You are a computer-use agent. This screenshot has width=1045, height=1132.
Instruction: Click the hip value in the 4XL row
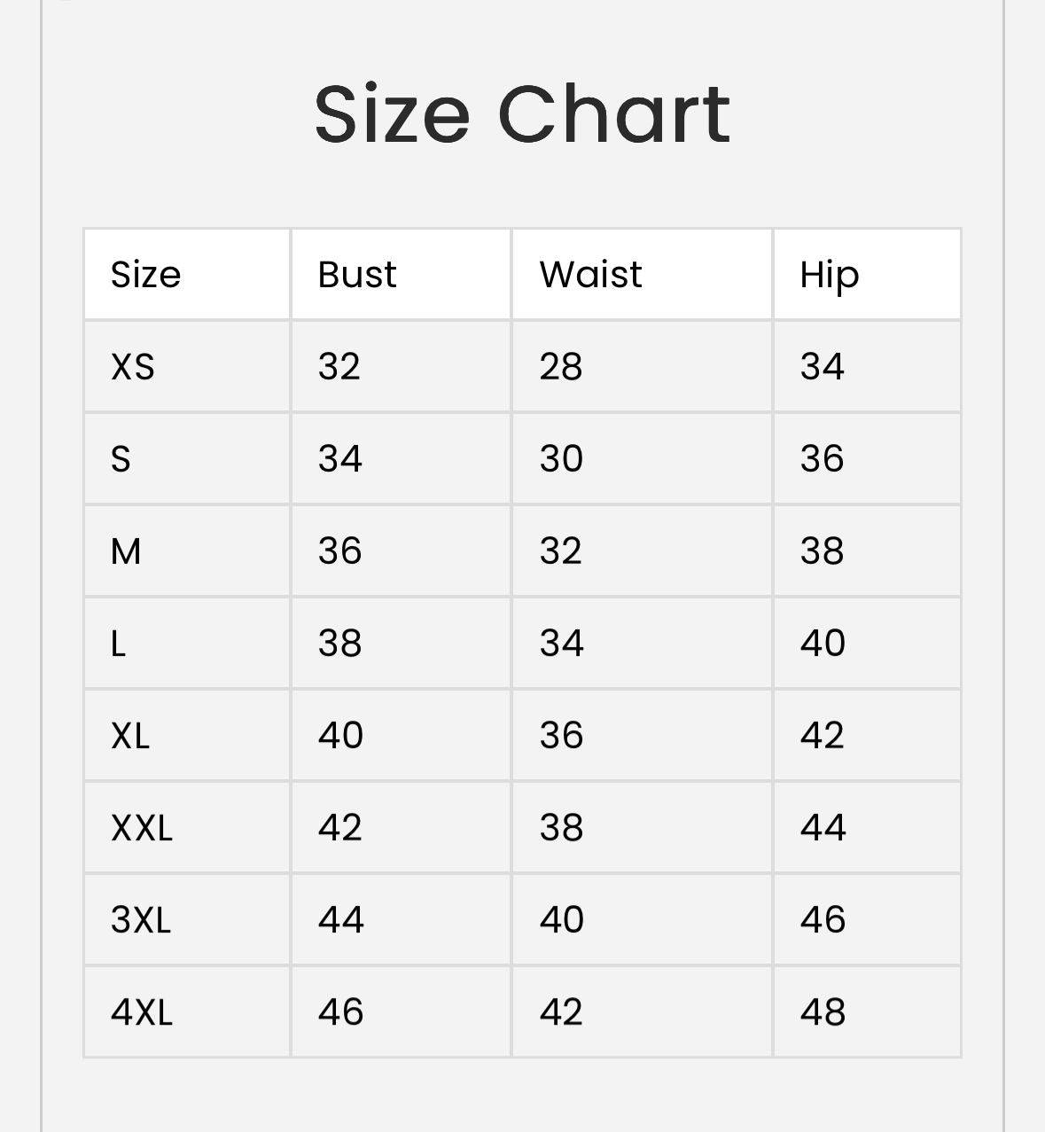tap(823, 1012)
